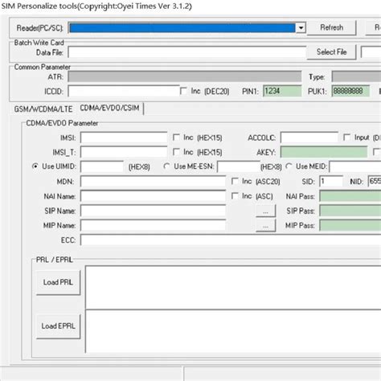
Task: Click the PRL text area
Action: [x=233, y=287]
